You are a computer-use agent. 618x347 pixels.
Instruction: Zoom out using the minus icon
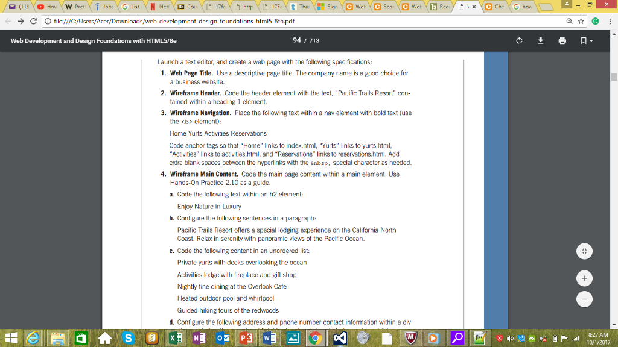pyautogui.click(x=584, y=299)
